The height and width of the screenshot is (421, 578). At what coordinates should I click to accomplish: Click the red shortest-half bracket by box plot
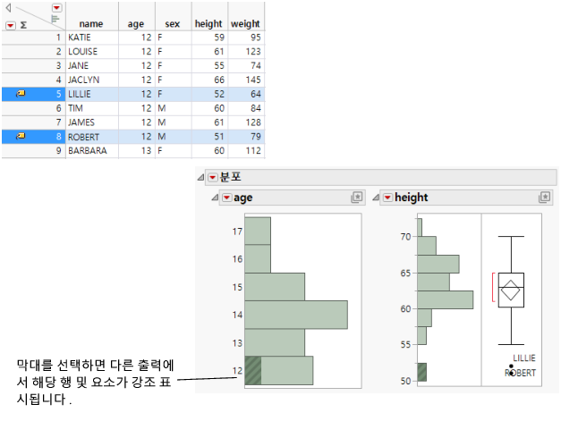pos(493,287)
